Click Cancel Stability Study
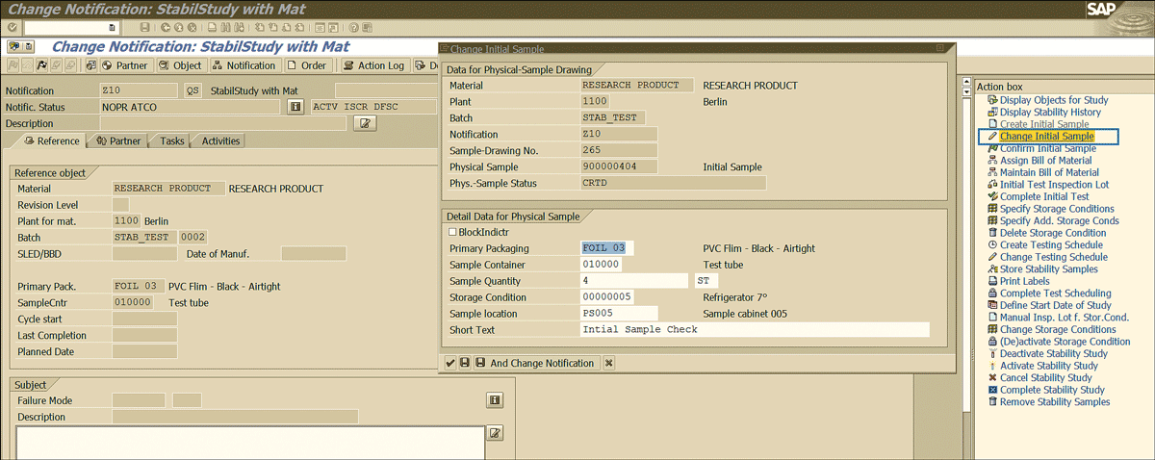This screenshot has width=1155, height=460. (x=1045, y=378)
